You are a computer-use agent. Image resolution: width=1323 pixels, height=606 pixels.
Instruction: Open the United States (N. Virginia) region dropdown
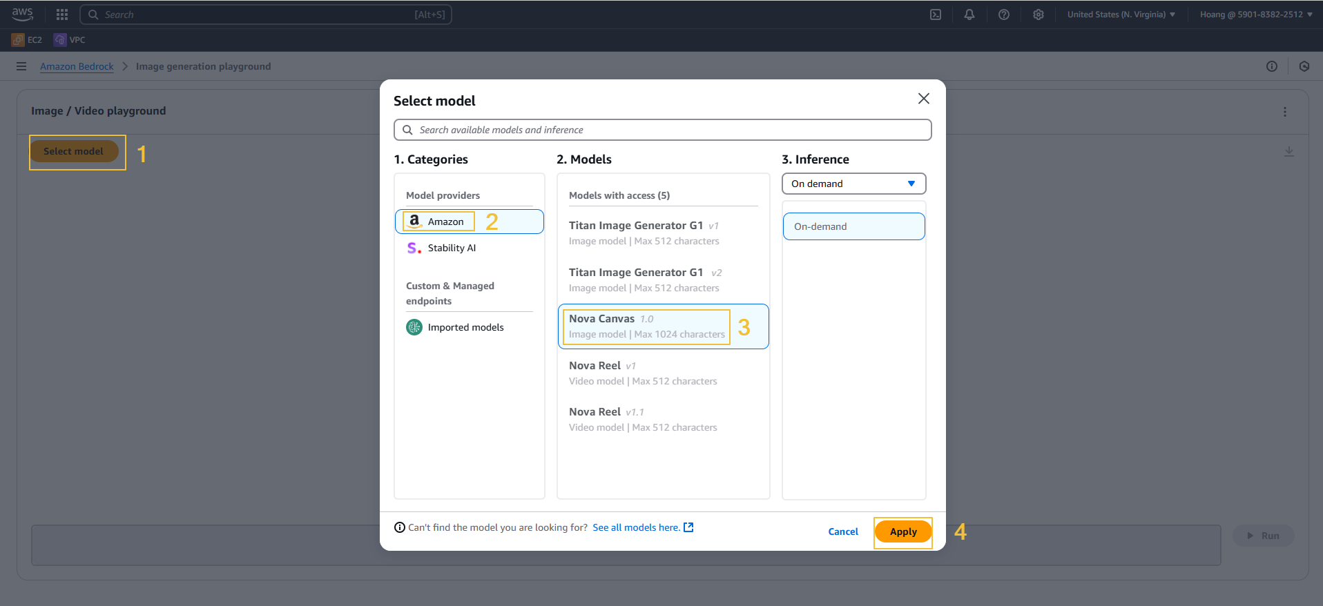1121,14
